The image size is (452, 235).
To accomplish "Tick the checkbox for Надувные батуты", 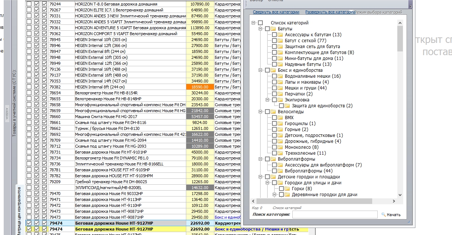I will click(274, 64).
